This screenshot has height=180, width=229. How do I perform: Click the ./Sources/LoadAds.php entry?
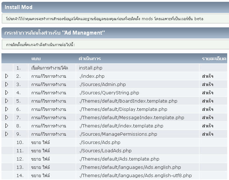pos(105,150)
